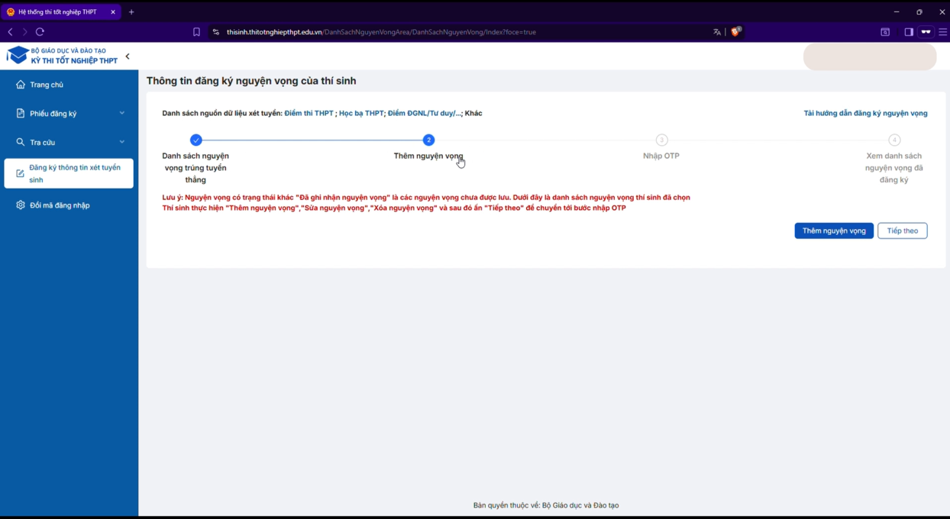Click the browser forward arrow
This screenshot has width=950, height=519.
point(24,32)
